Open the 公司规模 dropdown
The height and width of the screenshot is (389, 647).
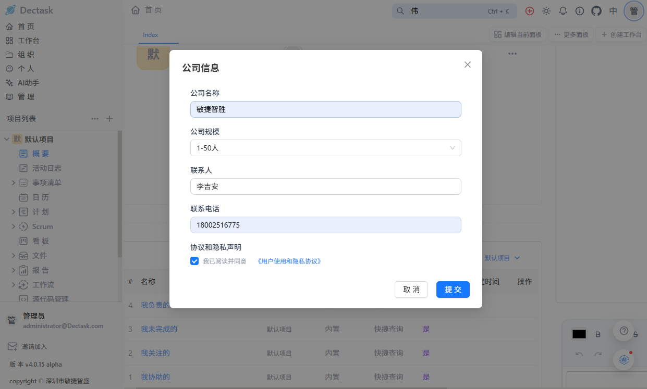coord(326,148)
